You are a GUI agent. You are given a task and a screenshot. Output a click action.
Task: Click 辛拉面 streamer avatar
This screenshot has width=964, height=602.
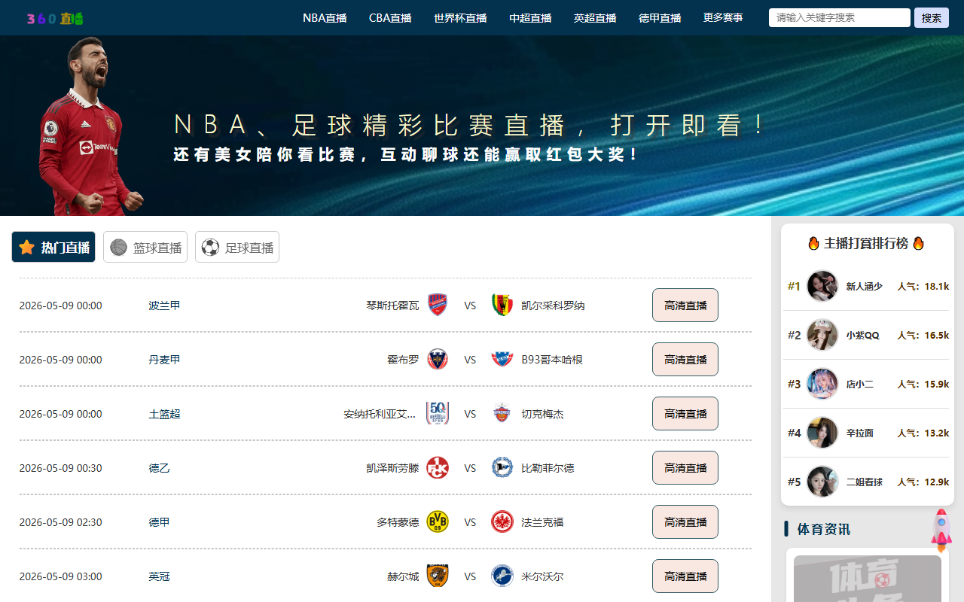click(822, 433)
